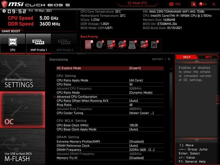This screenshot has height=165, width=220.
Task: Expand Advanced CPU Configuration submenu
Action: [x=110, y=97]
